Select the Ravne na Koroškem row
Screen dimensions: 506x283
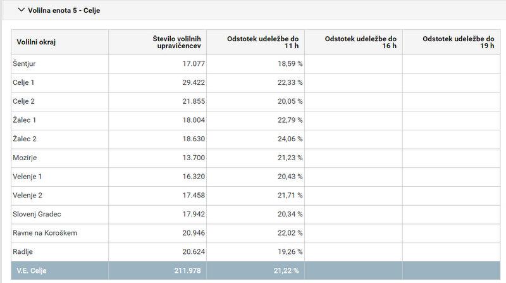tap(45, 233)
